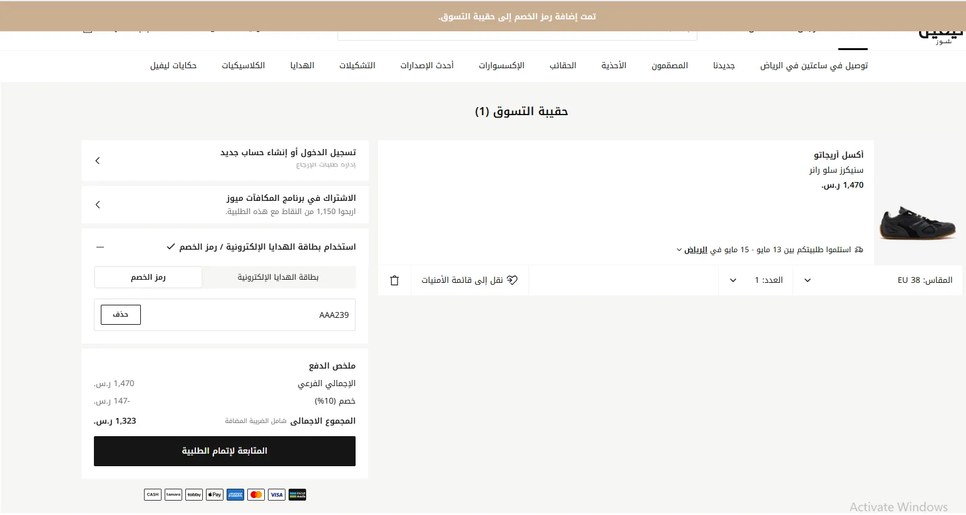Click the item price 1,470 ر.س under سلو رانر

click(x=843, y=185)
